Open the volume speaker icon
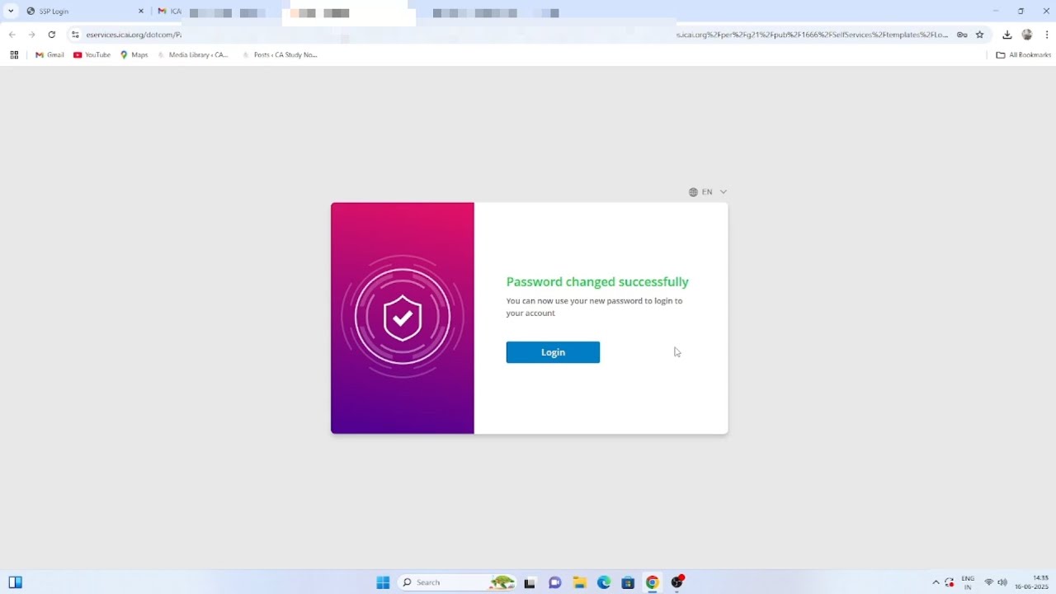 (x=1002, y=582)
